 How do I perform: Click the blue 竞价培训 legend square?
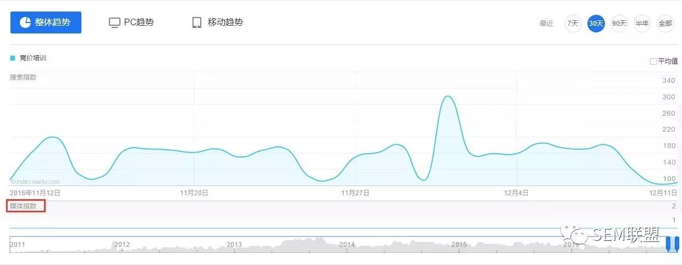(x=13, y=58)
